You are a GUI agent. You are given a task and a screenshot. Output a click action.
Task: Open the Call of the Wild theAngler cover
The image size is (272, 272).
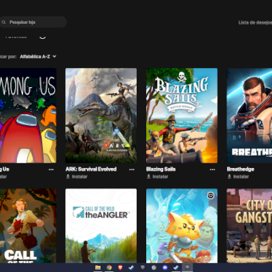point(101,226)
